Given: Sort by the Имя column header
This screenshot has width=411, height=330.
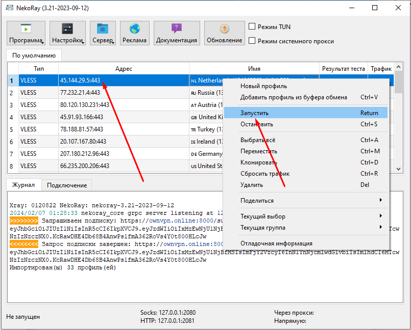Looking at the screenshot, I should click(254, 69).
